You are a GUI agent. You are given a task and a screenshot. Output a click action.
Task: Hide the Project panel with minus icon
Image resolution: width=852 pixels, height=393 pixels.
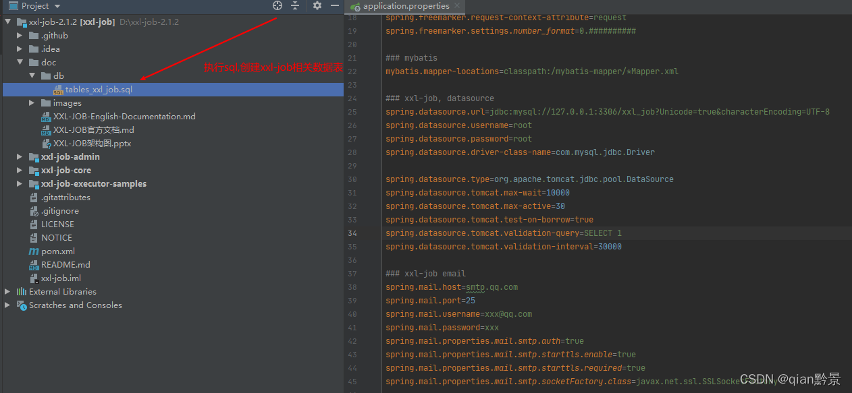(x=334, y=5)
